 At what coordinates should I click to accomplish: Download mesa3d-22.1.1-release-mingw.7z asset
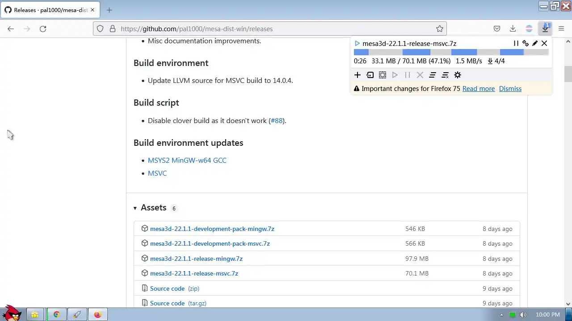pyautogui.click(x=196, y=259)
